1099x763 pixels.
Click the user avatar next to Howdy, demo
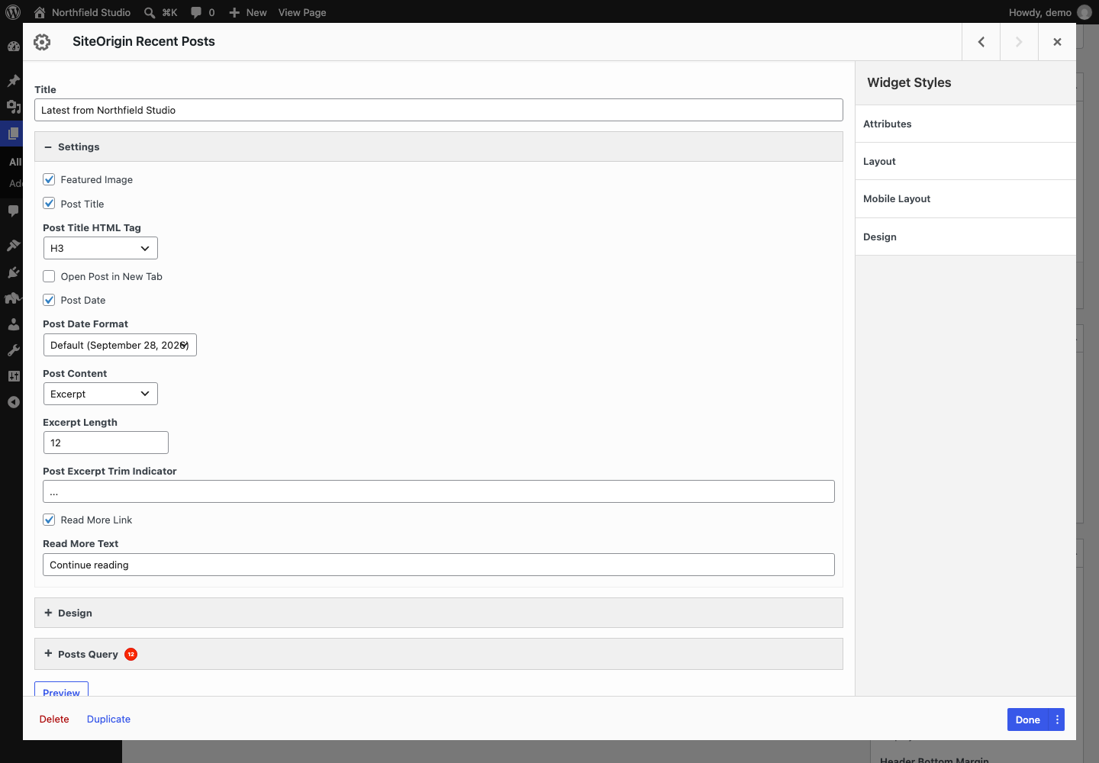click(x=1084, y=12)
